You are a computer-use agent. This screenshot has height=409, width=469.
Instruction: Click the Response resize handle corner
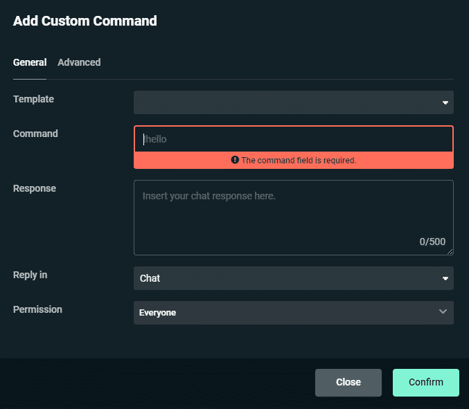[x=450, y=251]
